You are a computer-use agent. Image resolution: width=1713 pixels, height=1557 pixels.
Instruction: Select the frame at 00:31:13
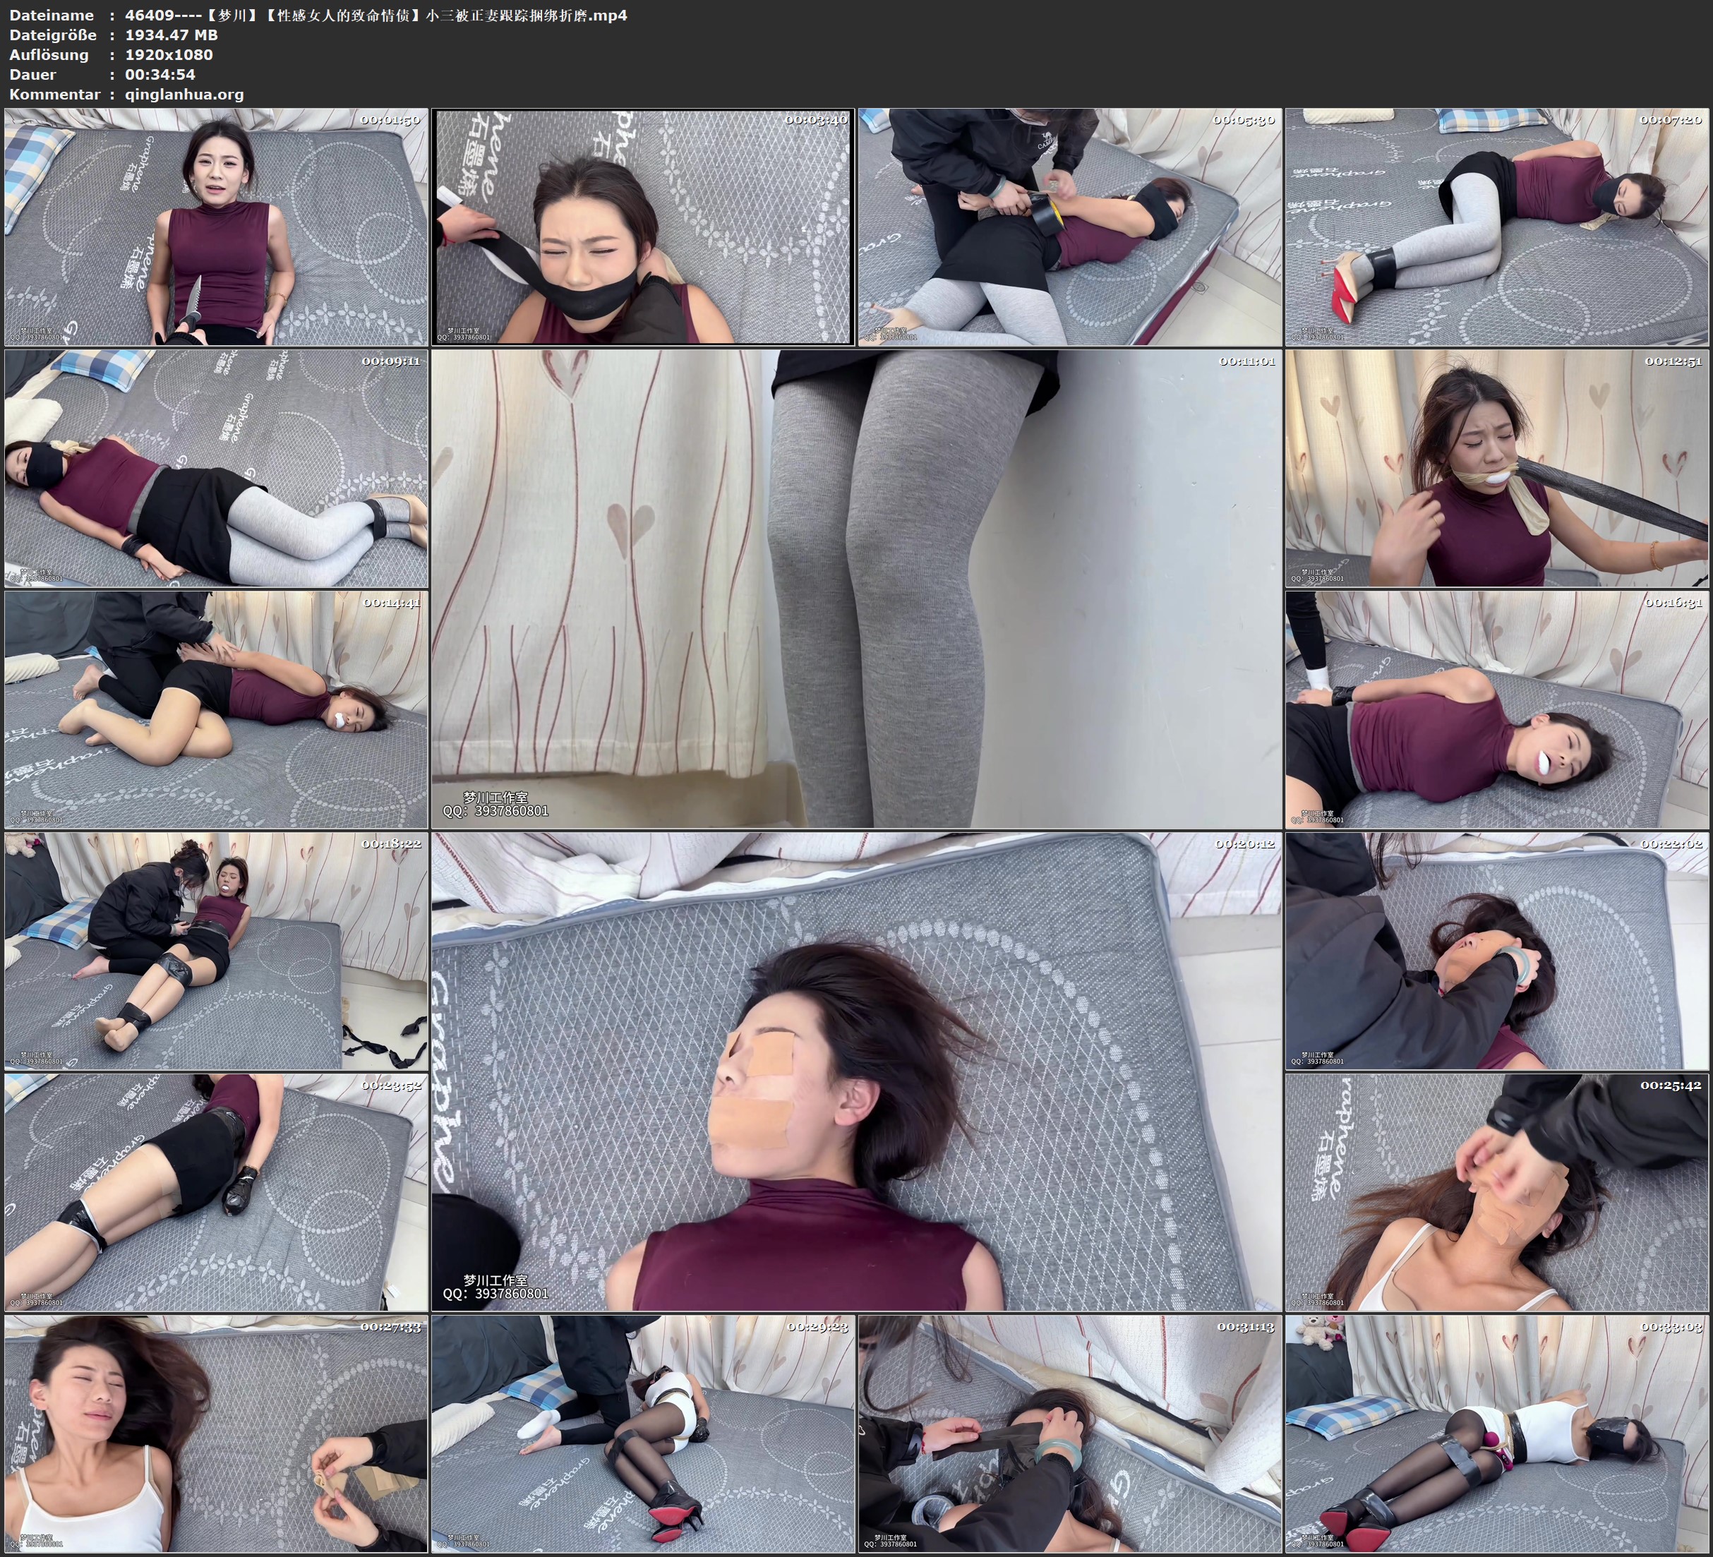tap(1070, 1433)
